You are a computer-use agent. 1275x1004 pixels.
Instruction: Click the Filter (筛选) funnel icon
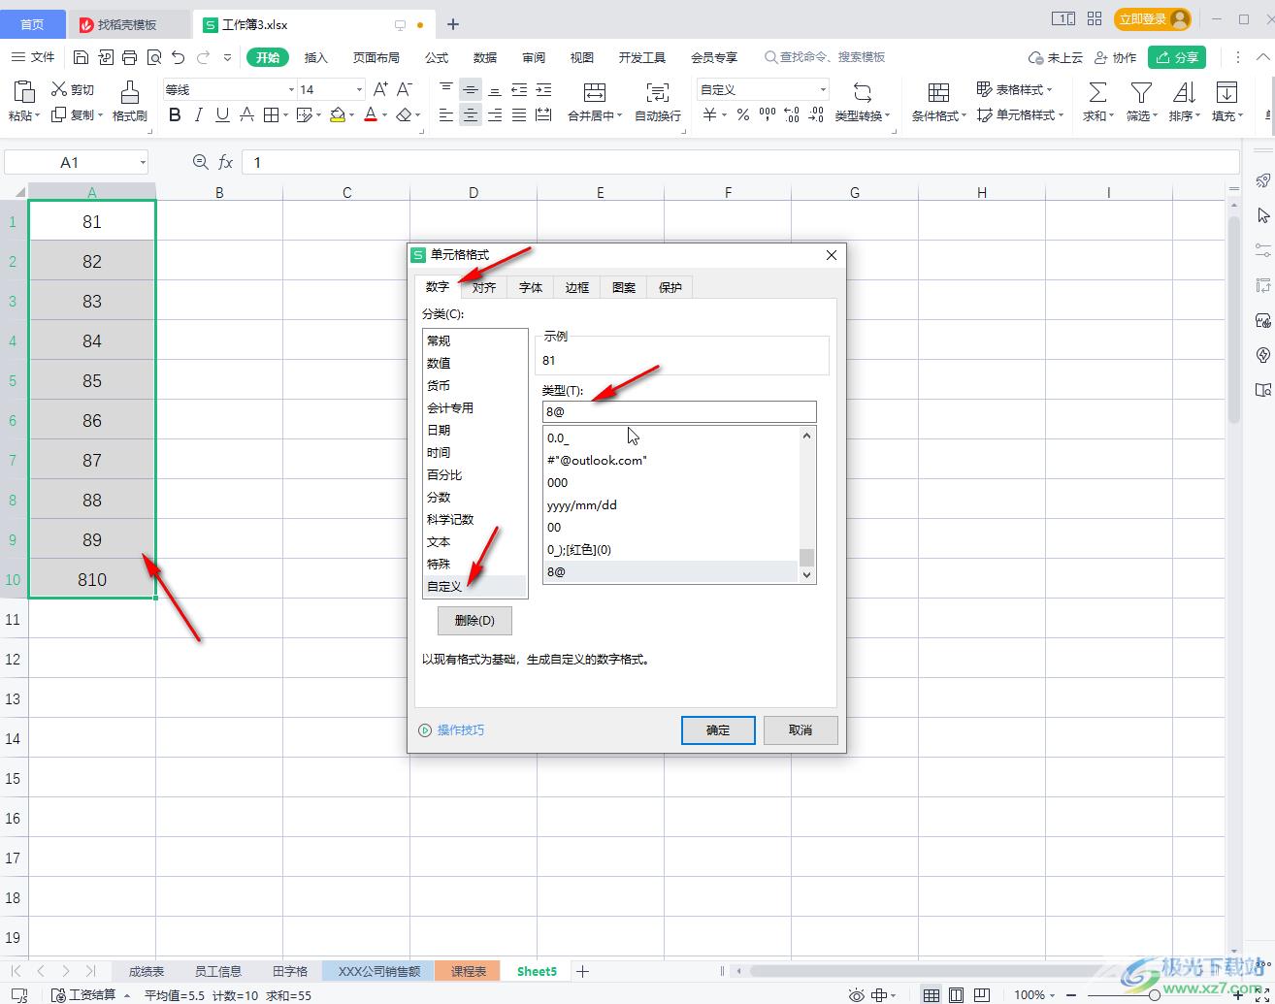[1141, 92]
